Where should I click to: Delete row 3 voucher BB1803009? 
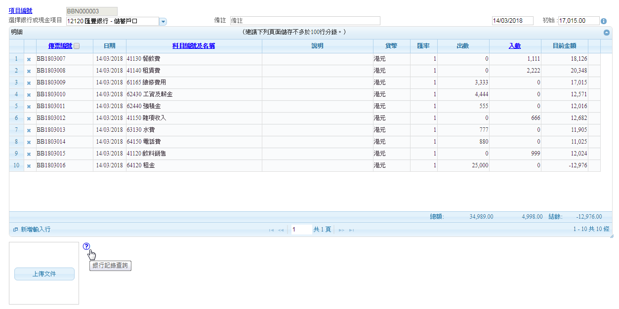(x=29, y=83)
